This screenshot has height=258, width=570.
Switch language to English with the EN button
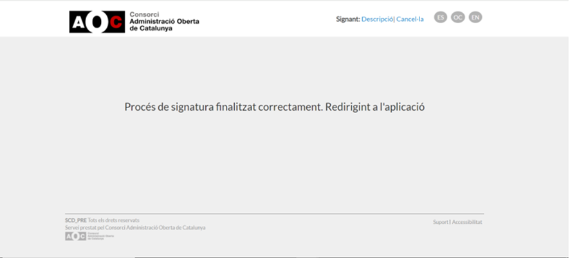475,17
